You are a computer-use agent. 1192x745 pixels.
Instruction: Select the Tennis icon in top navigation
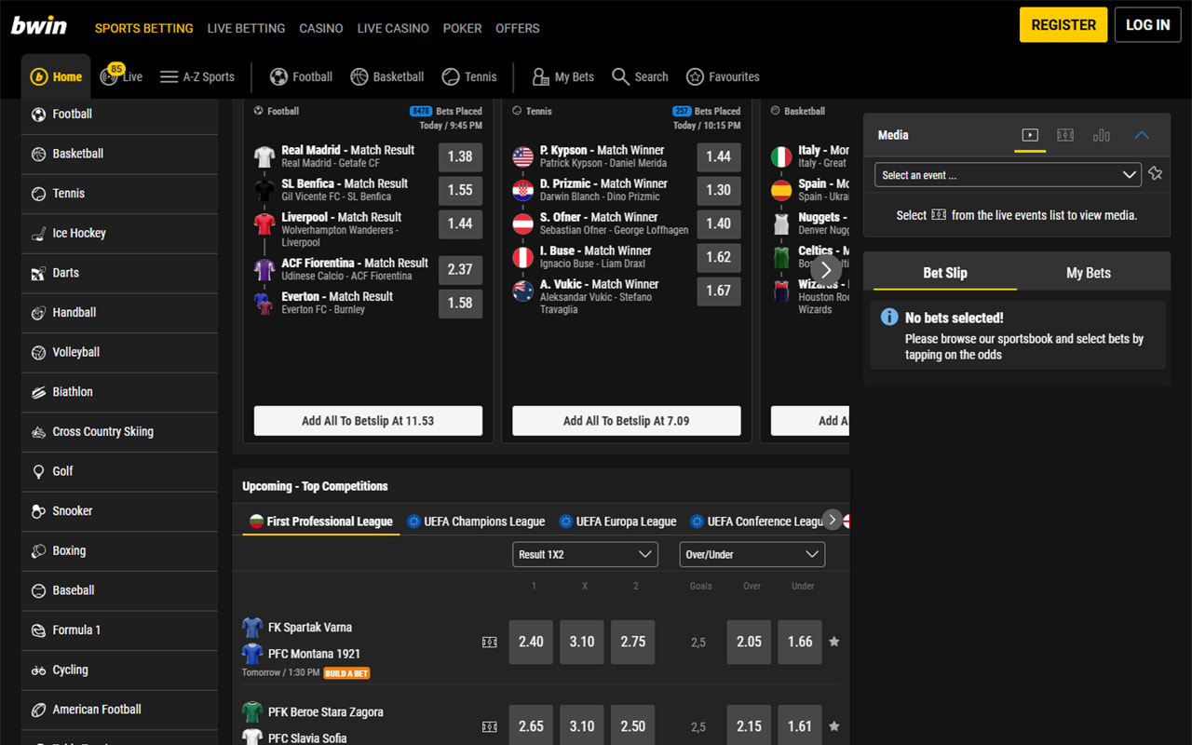click(x=451, y=77)
